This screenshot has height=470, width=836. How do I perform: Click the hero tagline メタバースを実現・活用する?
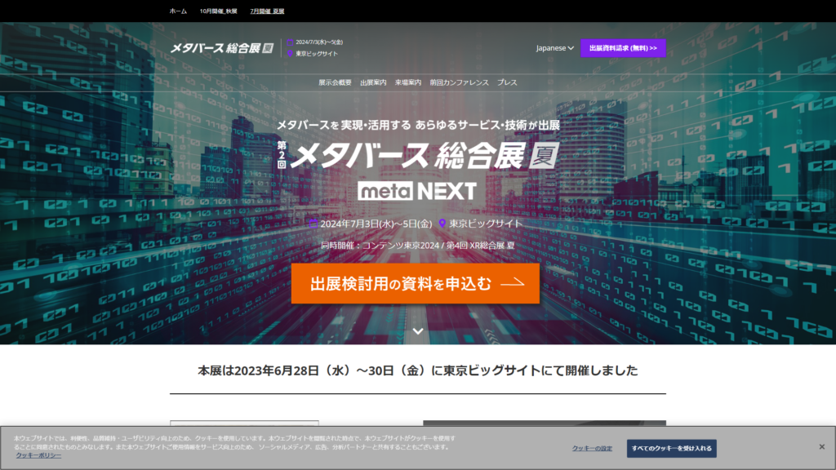(418, 125)
